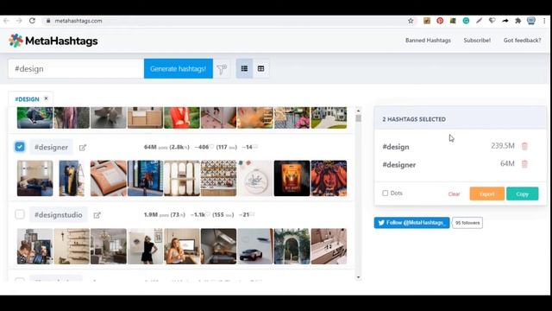Clear the selected hashtags

point(454,194)
